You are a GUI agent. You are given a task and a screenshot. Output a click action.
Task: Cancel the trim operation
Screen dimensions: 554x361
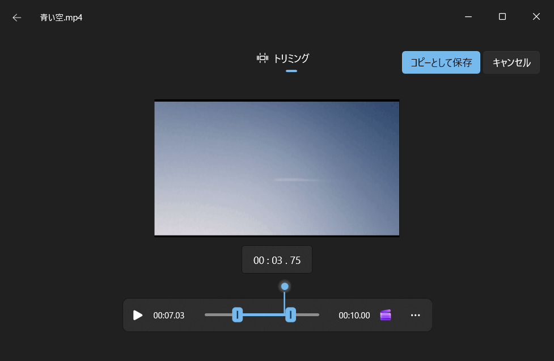coord(511,62)
